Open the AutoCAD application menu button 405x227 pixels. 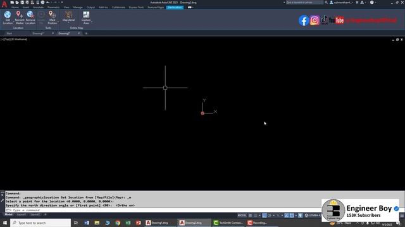pos(4,4)
